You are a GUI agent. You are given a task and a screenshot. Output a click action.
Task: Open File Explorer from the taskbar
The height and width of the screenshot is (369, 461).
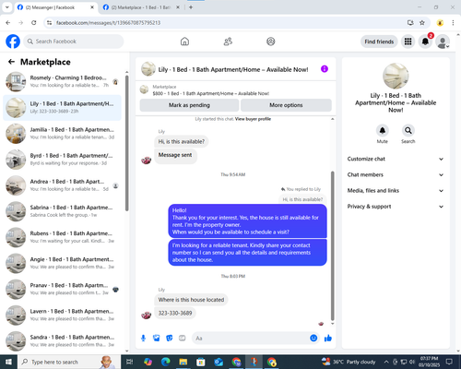point(183,362)
